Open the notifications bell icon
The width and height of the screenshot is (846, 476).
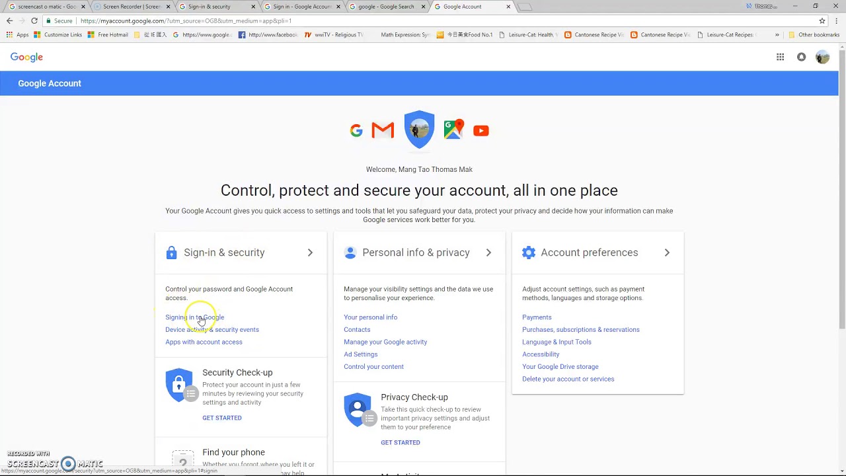coord(801,57)
